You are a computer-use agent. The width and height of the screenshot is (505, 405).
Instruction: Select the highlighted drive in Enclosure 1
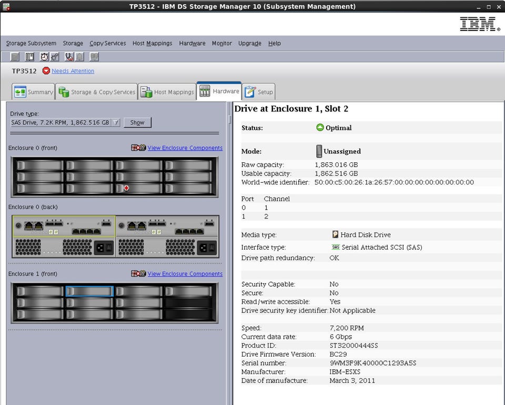pyautogui.click(x=89, y=291)
